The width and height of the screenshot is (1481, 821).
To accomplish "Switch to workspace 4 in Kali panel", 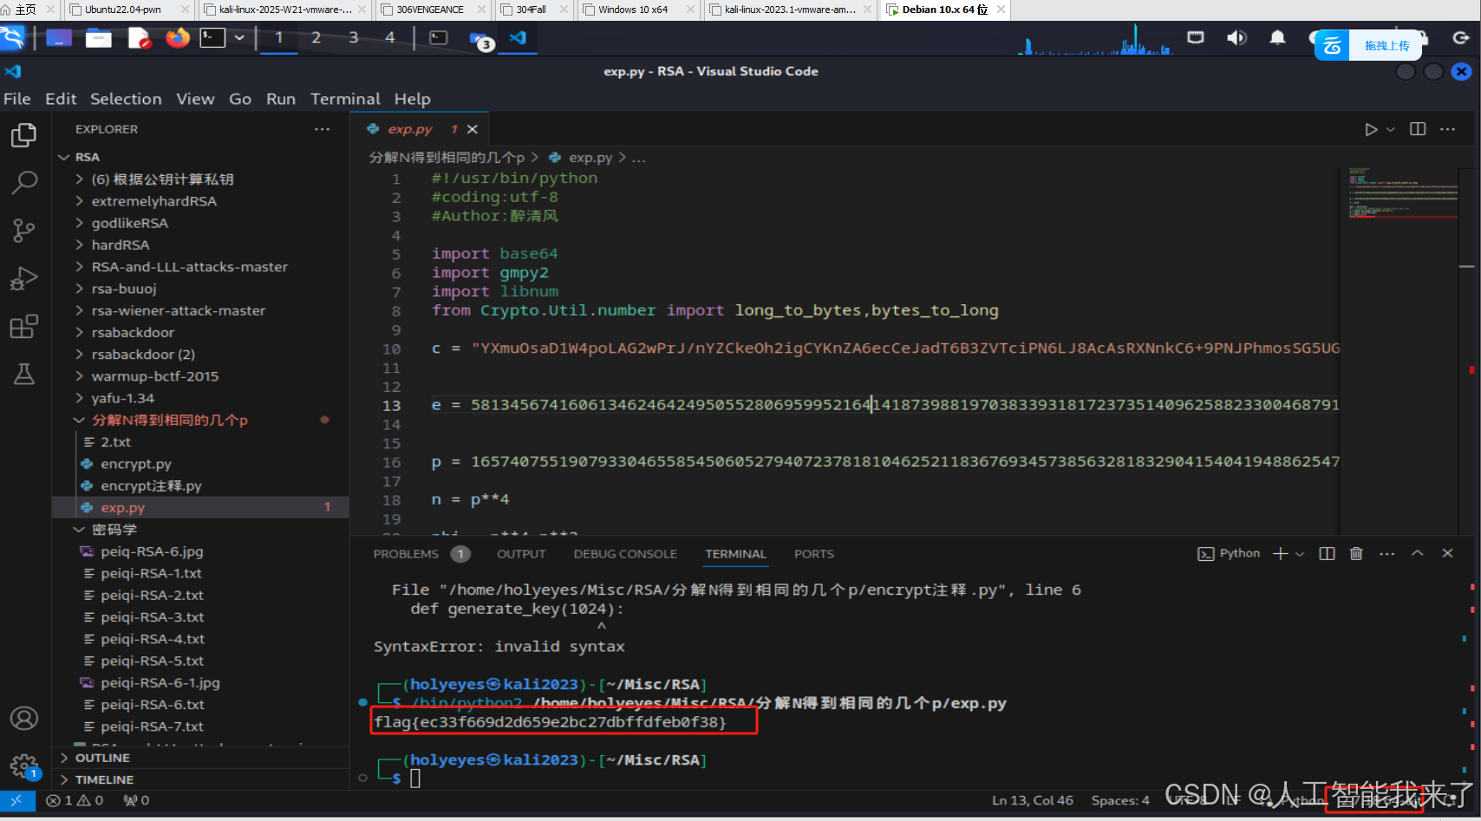I will pyautogui.click(x=390, y=37).
